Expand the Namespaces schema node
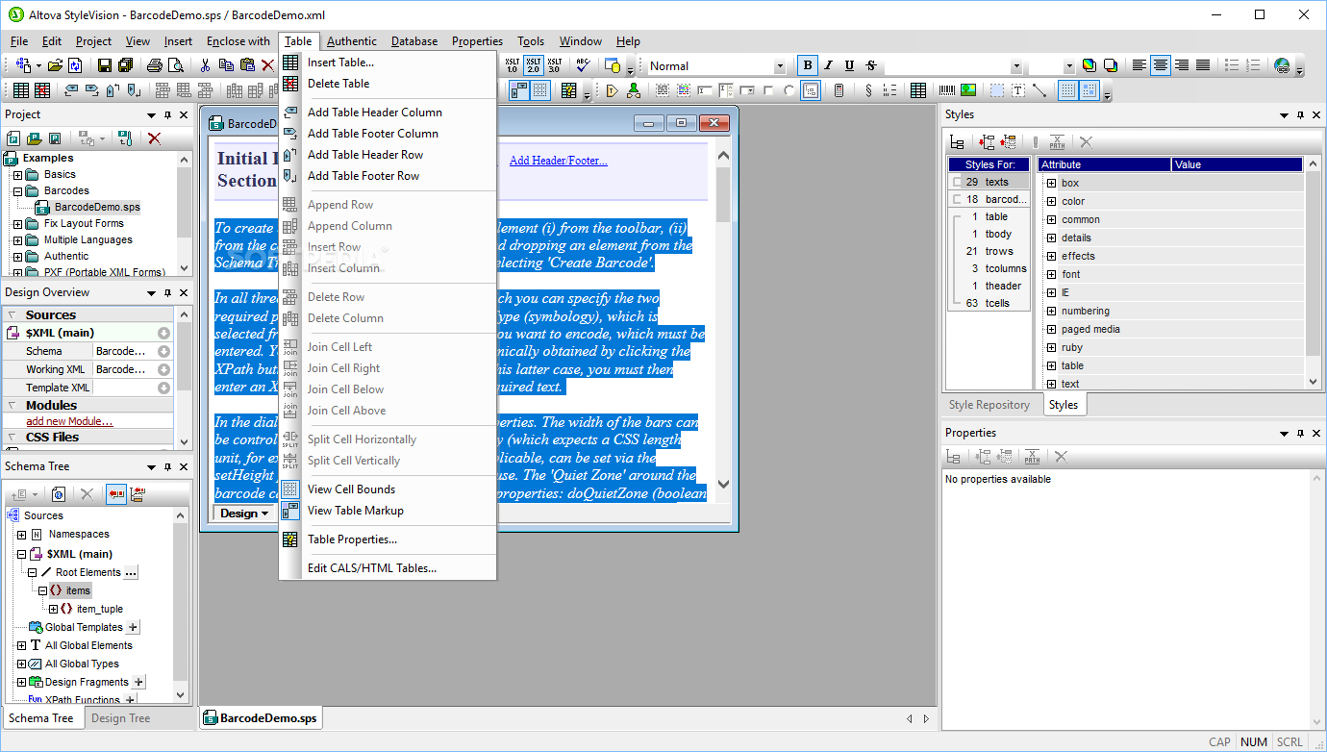Image resolution: width=1327 pixels, height=752 pixels. pyautogui.click(x=22, y=534)
